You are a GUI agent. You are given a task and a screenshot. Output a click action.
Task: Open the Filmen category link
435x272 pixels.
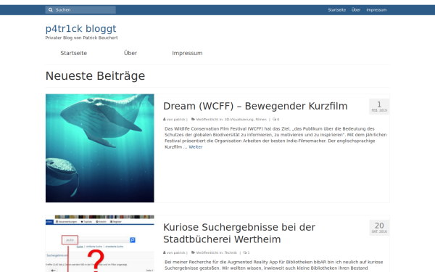261,120
